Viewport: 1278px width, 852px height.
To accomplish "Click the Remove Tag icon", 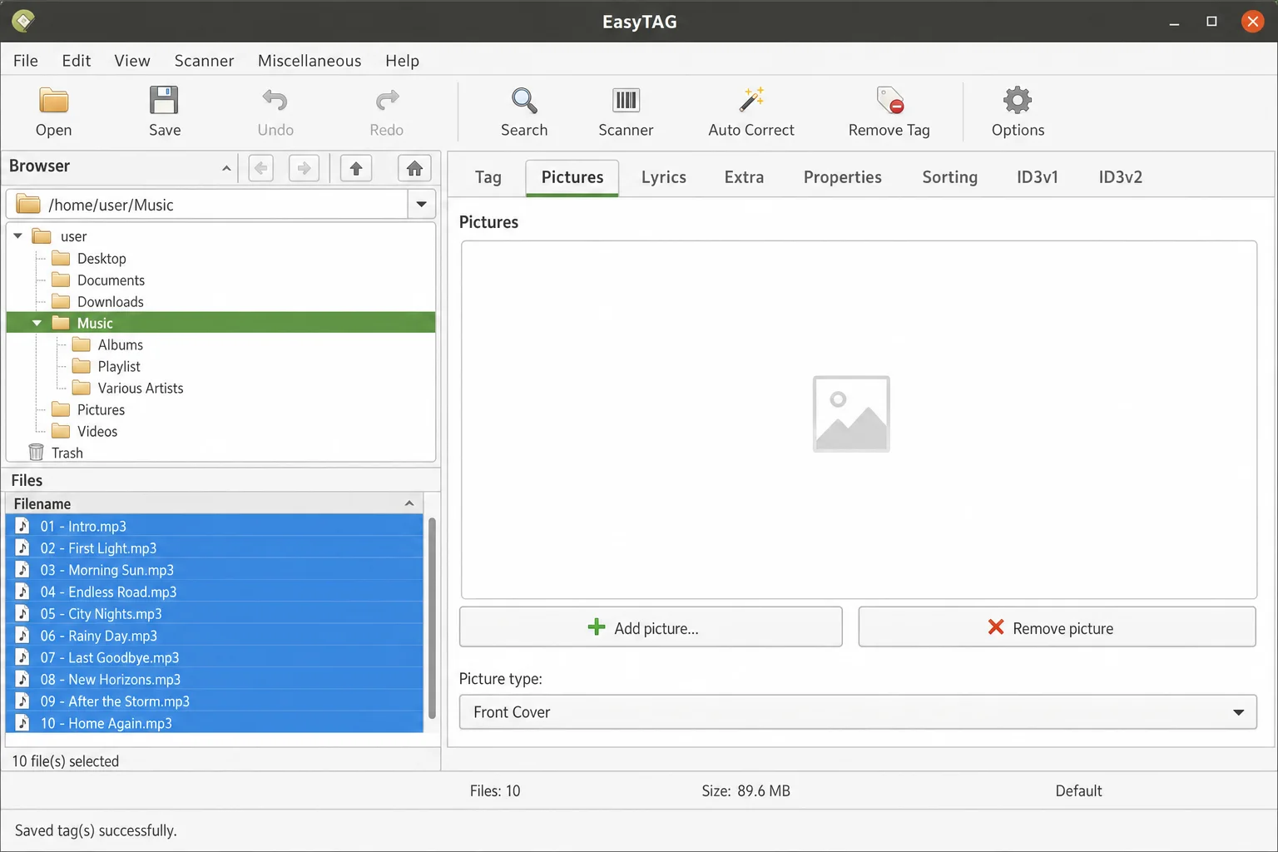I will pyautogui.click(x=889, y=101).
